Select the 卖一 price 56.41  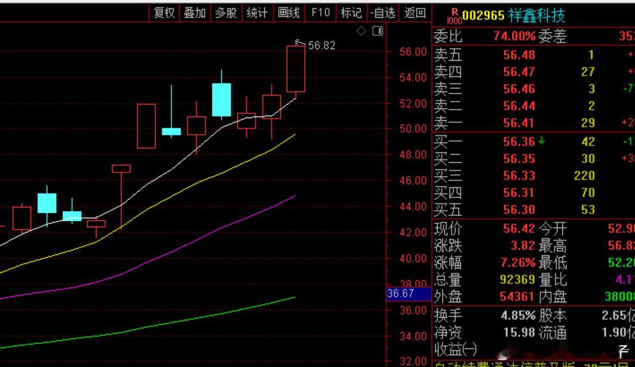coord(519,123)
